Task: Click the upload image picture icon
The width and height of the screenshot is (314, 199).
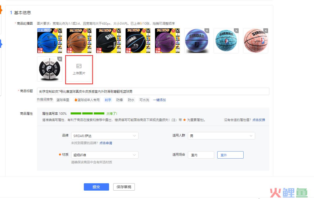Action: click(x=79, y=66)
